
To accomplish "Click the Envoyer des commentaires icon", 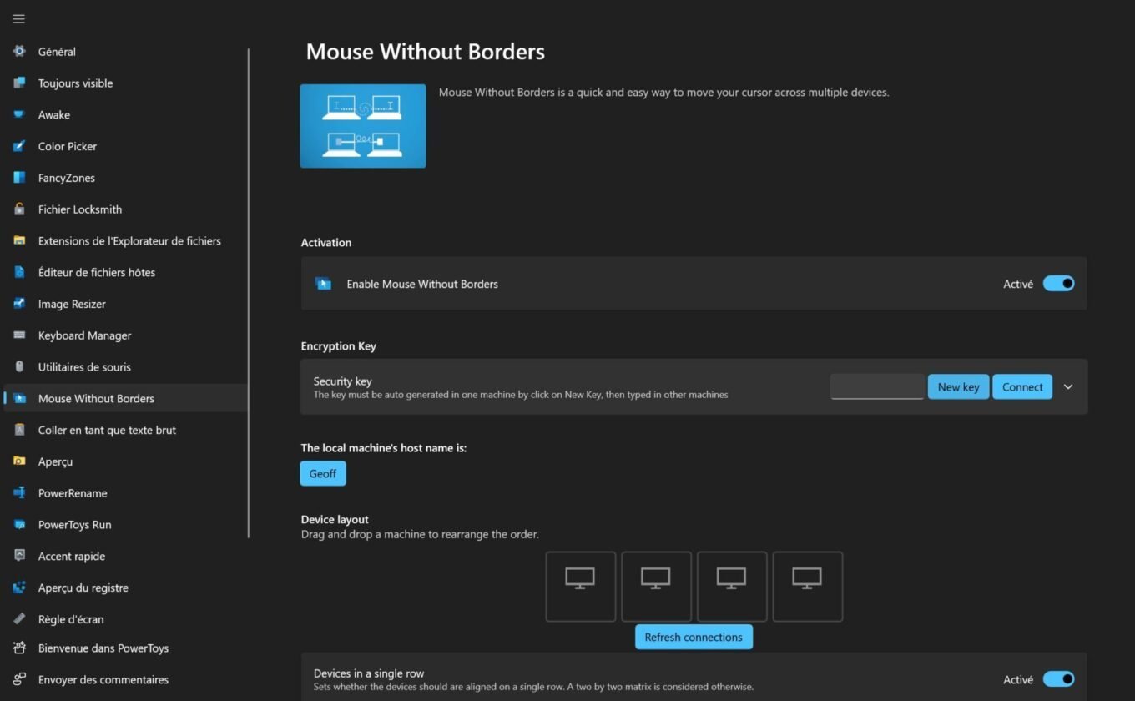I will tap(19, 679).
